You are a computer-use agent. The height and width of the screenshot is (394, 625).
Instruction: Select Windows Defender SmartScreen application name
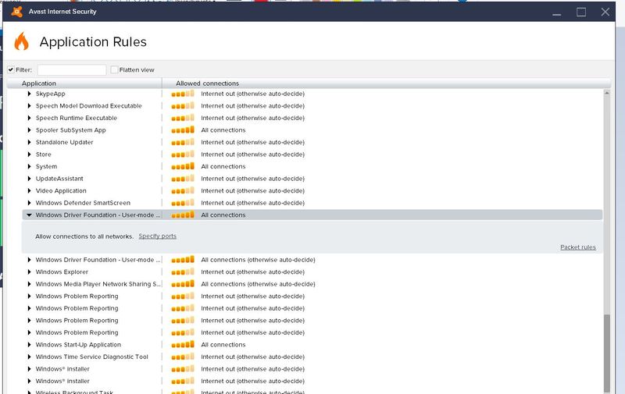[x=83, y=203]
